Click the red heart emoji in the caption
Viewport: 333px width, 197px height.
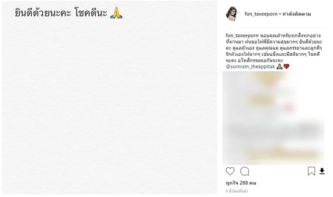pyautogui.click(x=286, y=67)
